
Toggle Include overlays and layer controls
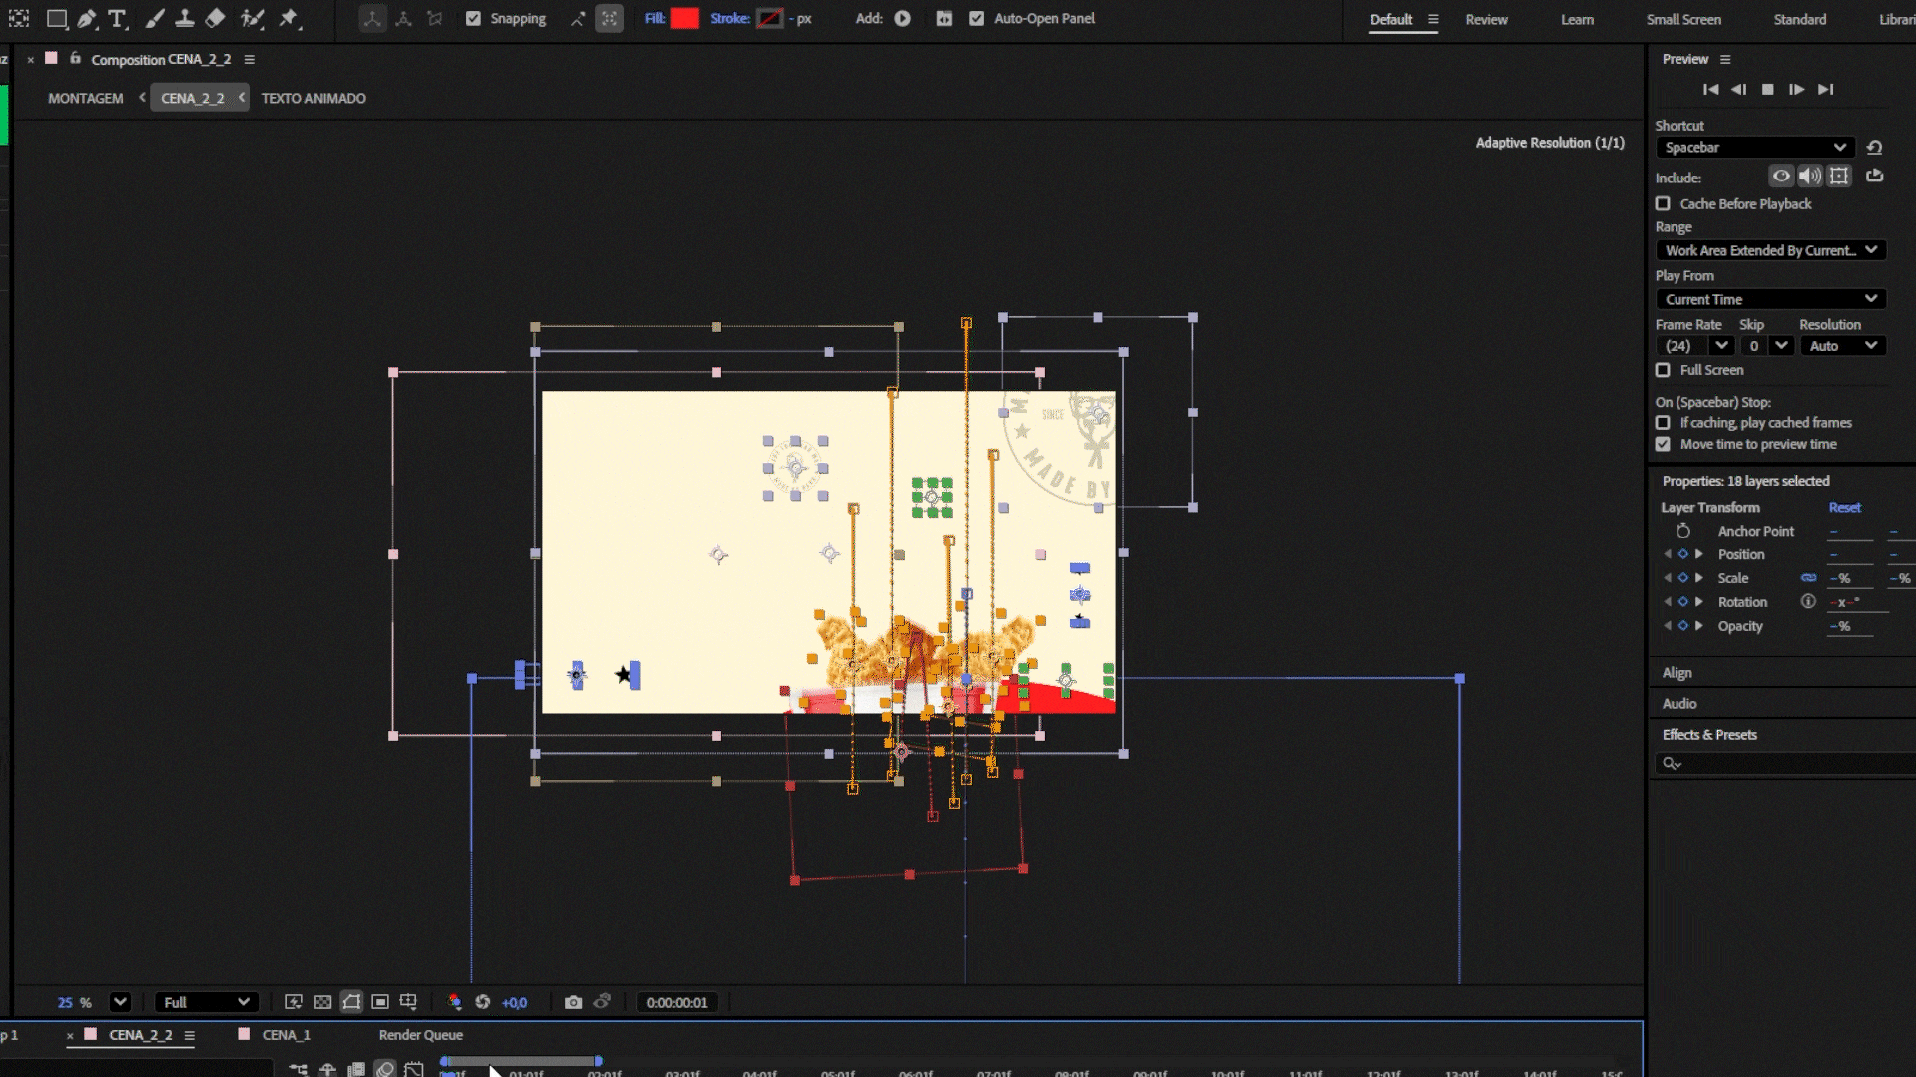1839,177
